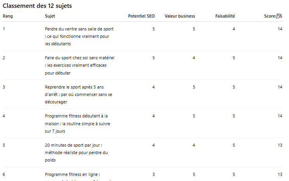The width and height of the screenshot is (289, 181).
Task: Click the score 13 in rank 5 row
Action: (x=280, y=145)
